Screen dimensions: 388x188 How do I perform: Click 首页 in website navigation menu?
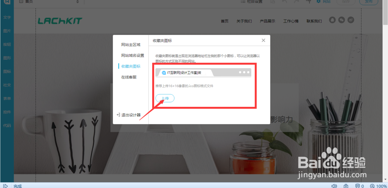(224, 21)
